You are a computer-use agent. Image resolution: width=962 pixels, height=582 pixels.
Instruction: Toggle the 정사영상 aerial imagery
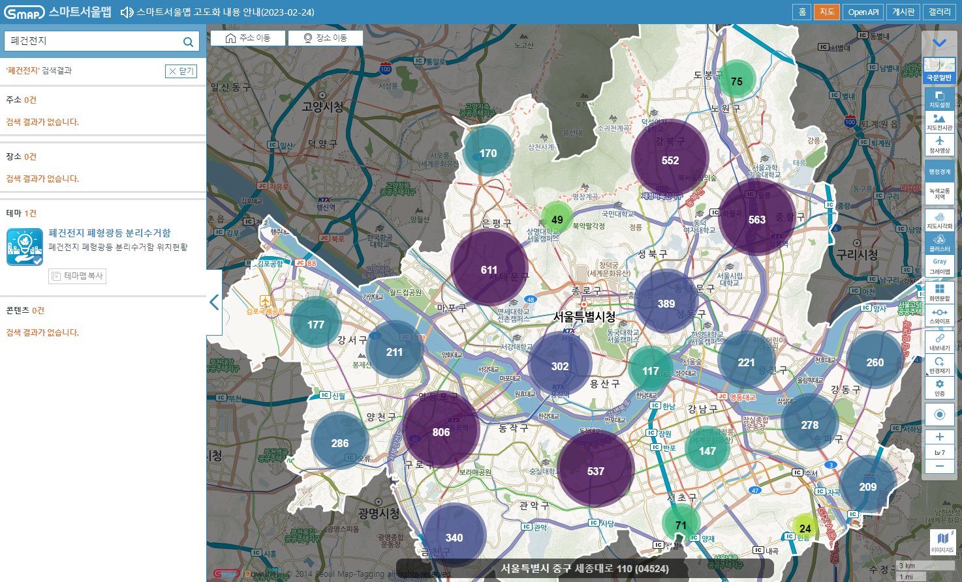939,145
